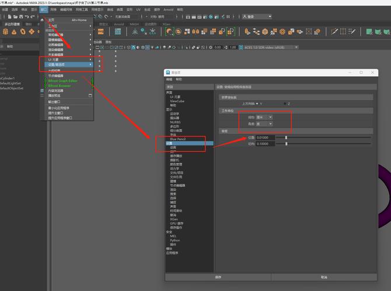Select the 动画 category in preferences list
Image resolution: width=391 pixels, height=291 pixels.
173,148
